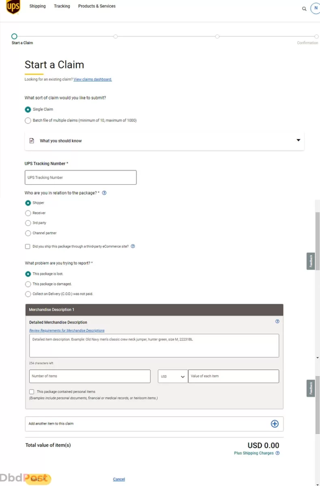Screen dimensions: 320x486
Task: Open the Tracking menu
Action: 62,6
